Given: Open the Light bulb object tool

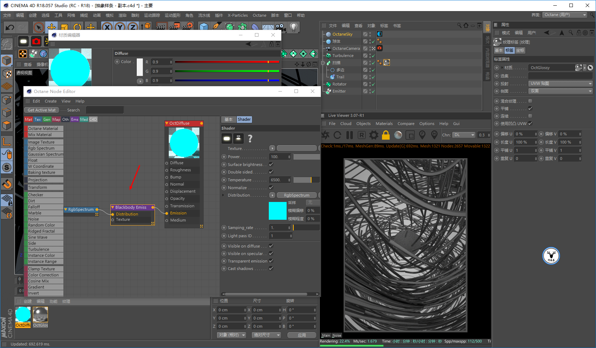Looking at the screenshot, I should coord(294,27).
